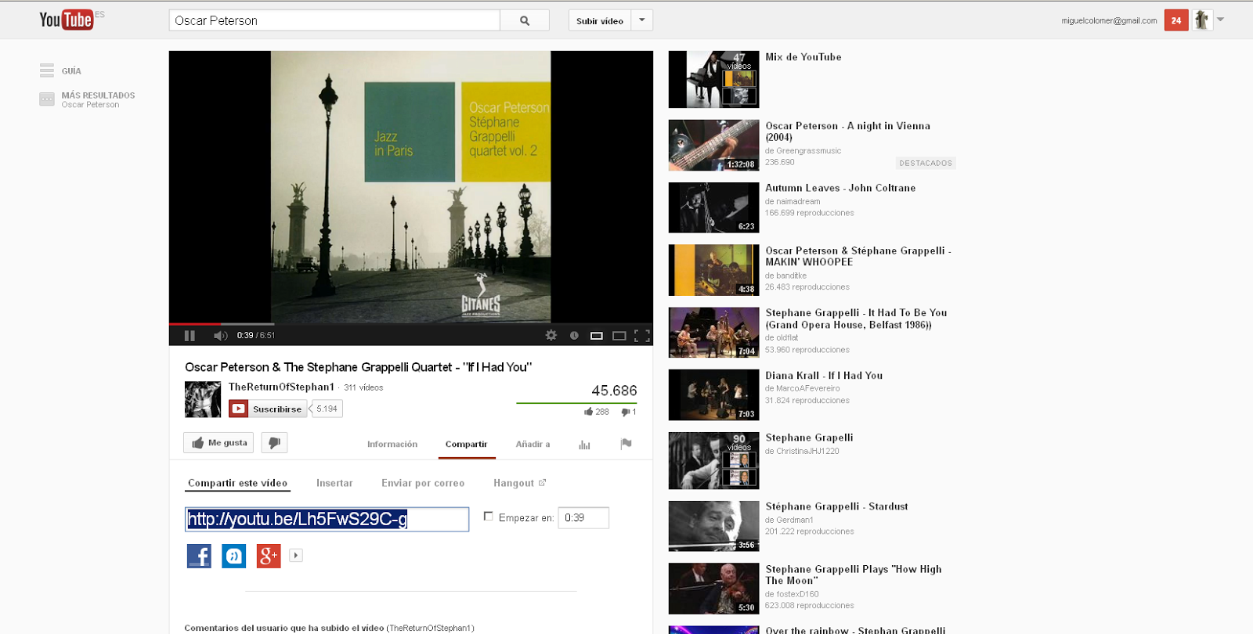Click the 5.194 subscriber count
The image size is (1253, 634).
point(327,409)
